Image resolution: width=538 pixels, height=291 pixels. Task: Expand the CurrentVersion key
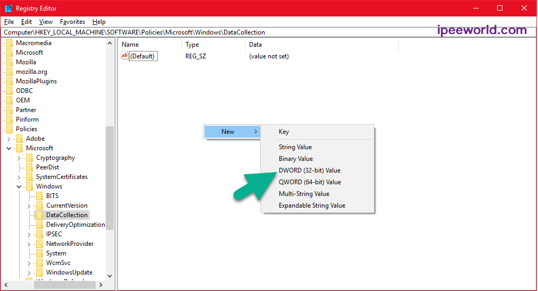pos(29,206)
